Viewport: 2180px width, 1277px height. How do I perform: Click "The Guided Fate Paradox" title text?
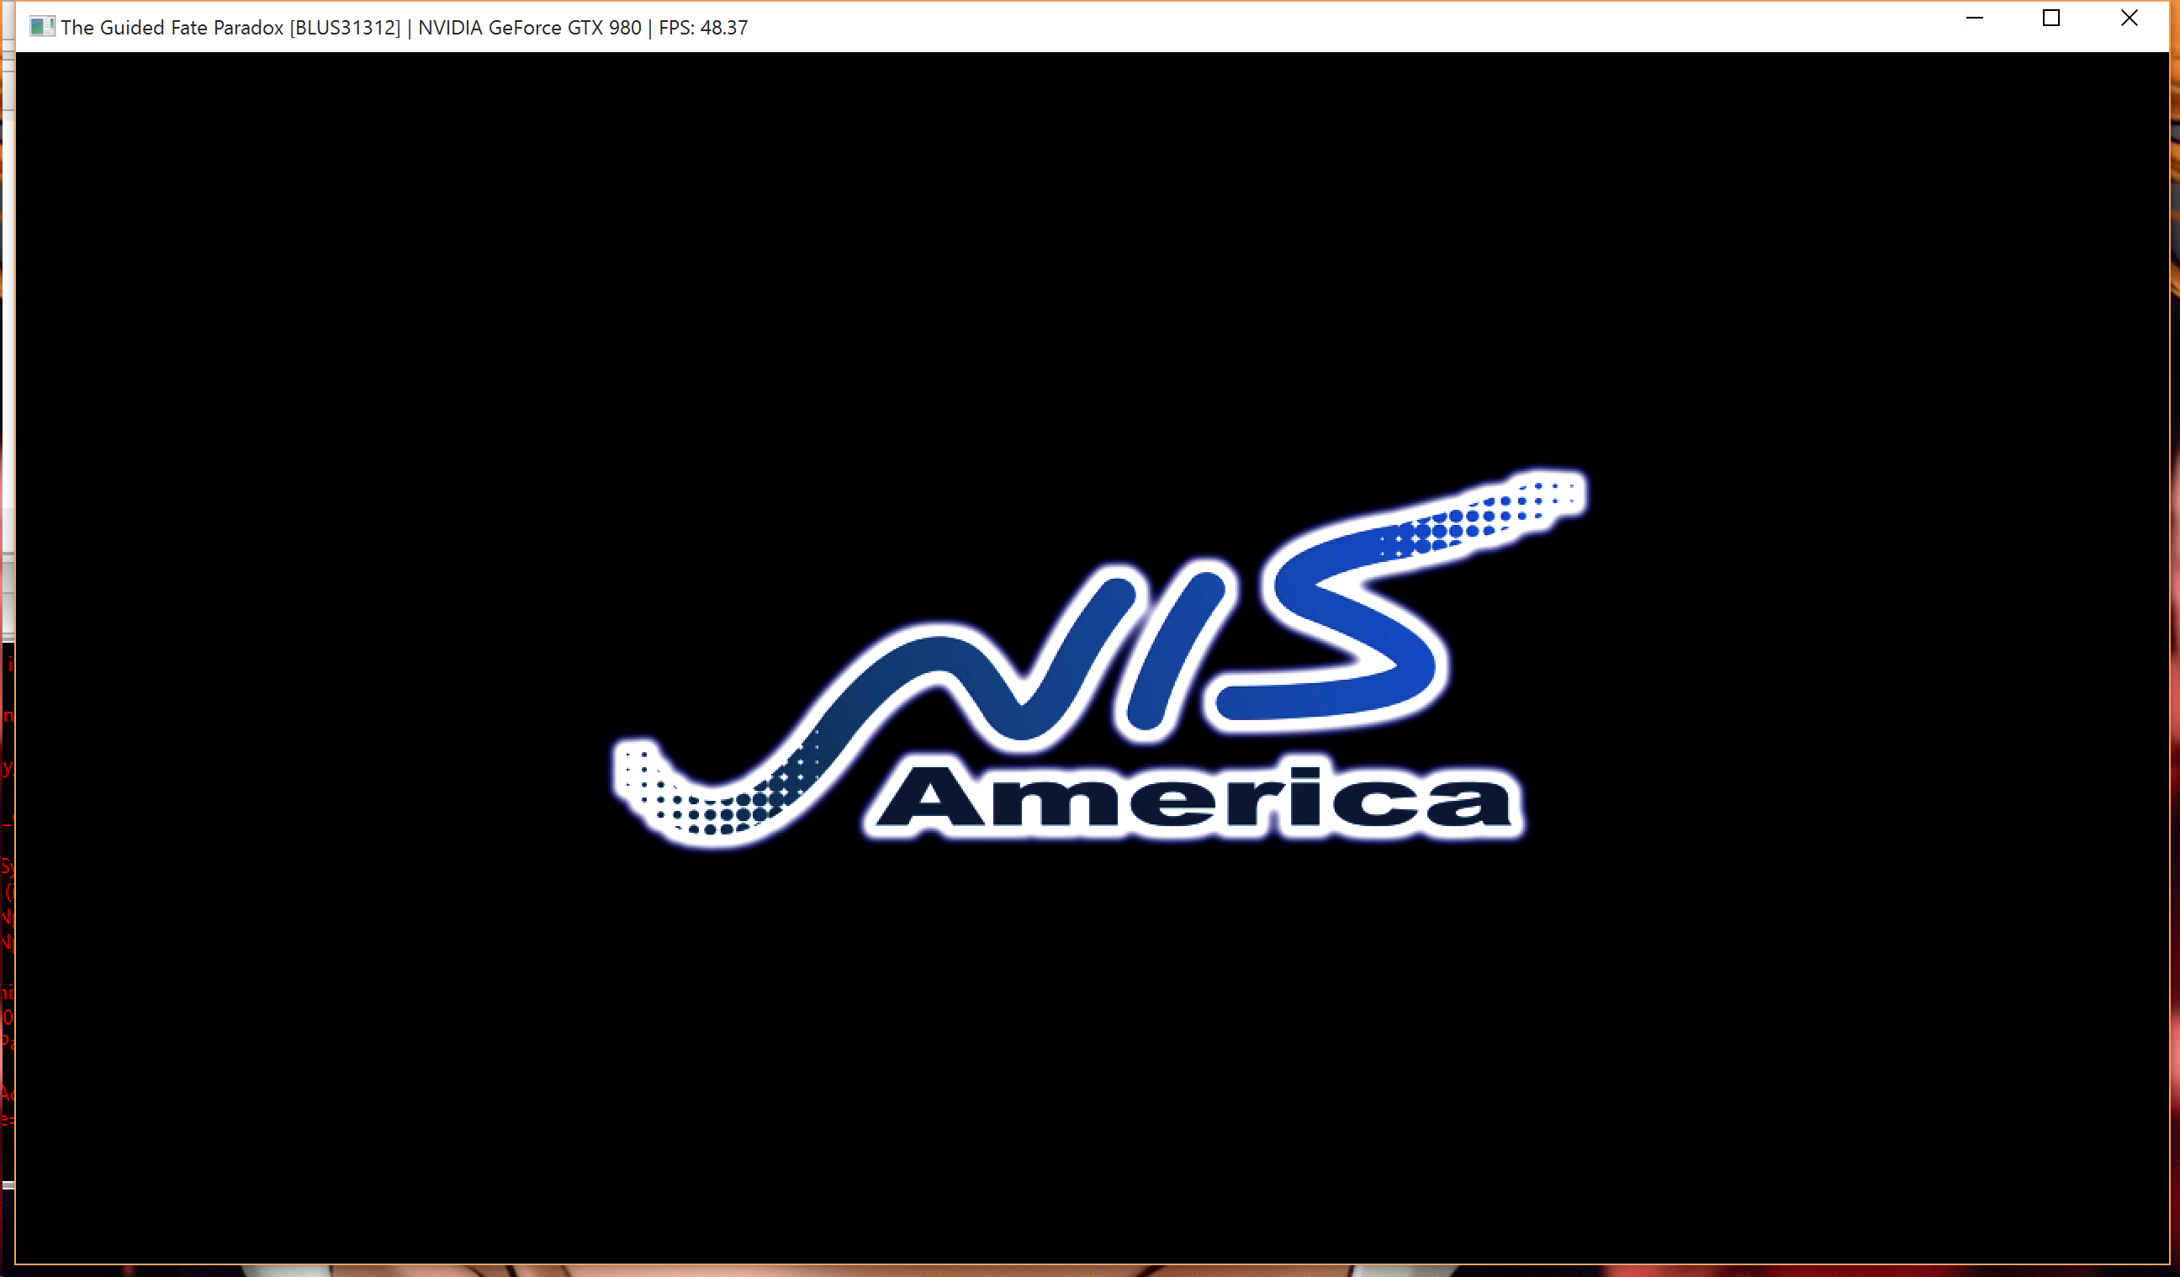coord(172,28)
